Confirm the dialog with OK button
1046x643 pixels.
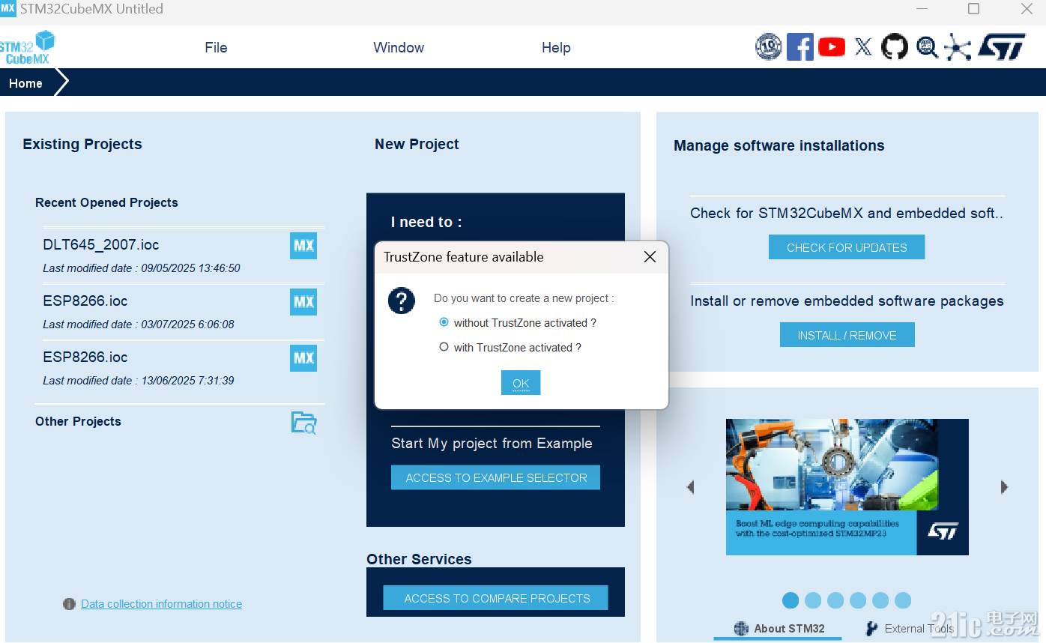tap(521, 383)
